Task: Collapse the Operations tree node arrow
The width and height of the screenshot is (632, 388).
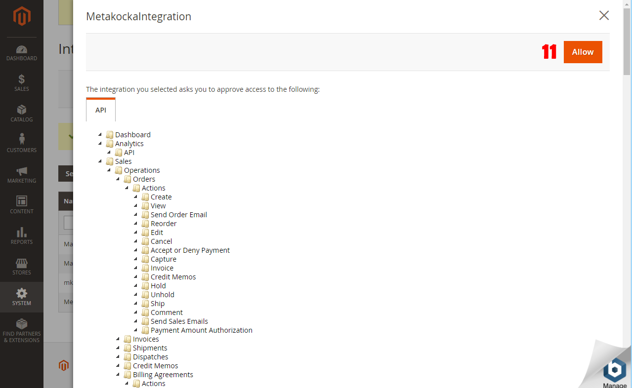Action: (x=109, y=170)
